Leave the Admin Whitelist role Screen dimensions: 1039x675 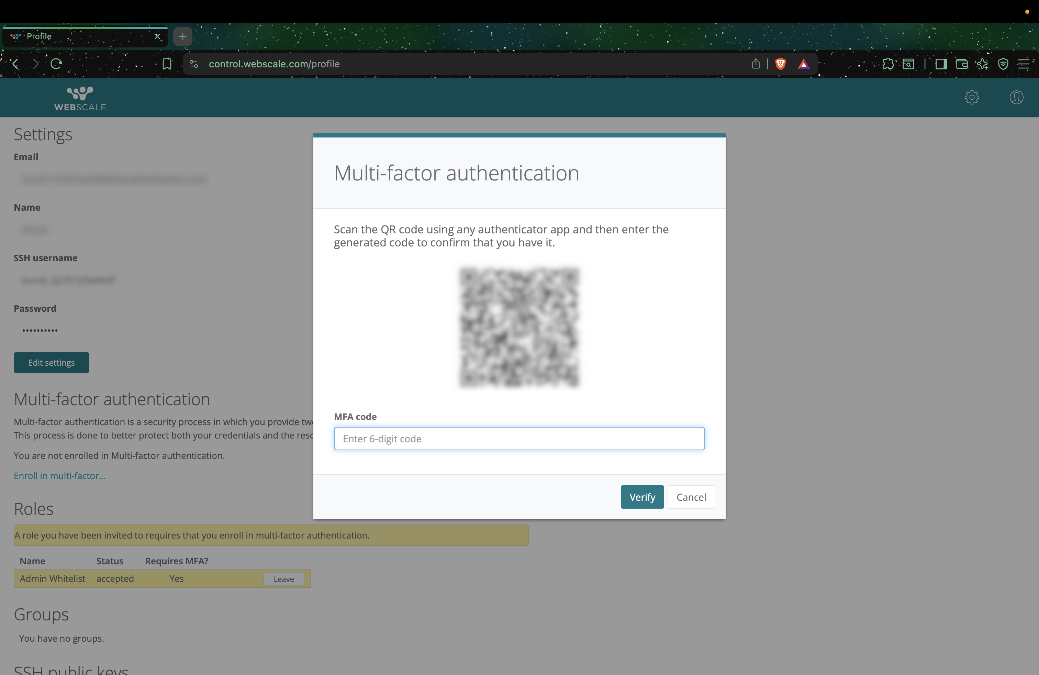pos(284,579)
